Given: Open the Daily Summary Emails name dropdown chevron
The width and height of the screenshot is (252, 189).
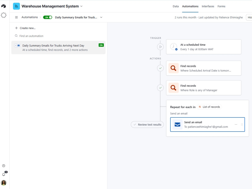Looking at the screenshot, I should tap(101, 17).
